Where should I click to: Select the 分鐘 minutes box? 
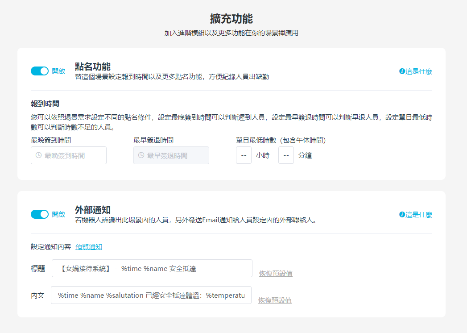coord(286,155)
